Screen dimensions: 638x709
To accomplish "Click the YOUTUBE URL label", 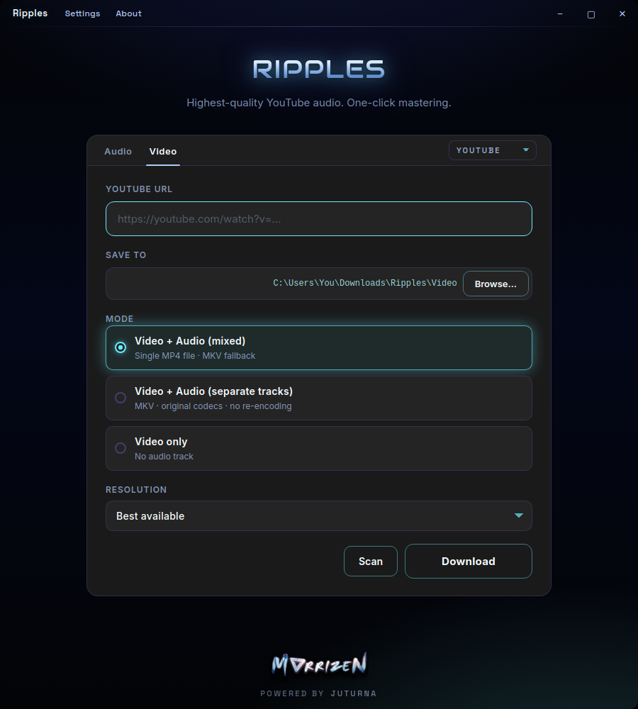I will click(139, 189).
